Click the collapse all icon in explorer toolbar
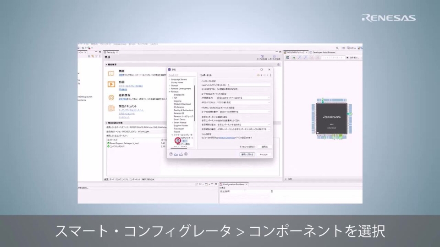The image size is (440, 247). click(x=89, y=56)
